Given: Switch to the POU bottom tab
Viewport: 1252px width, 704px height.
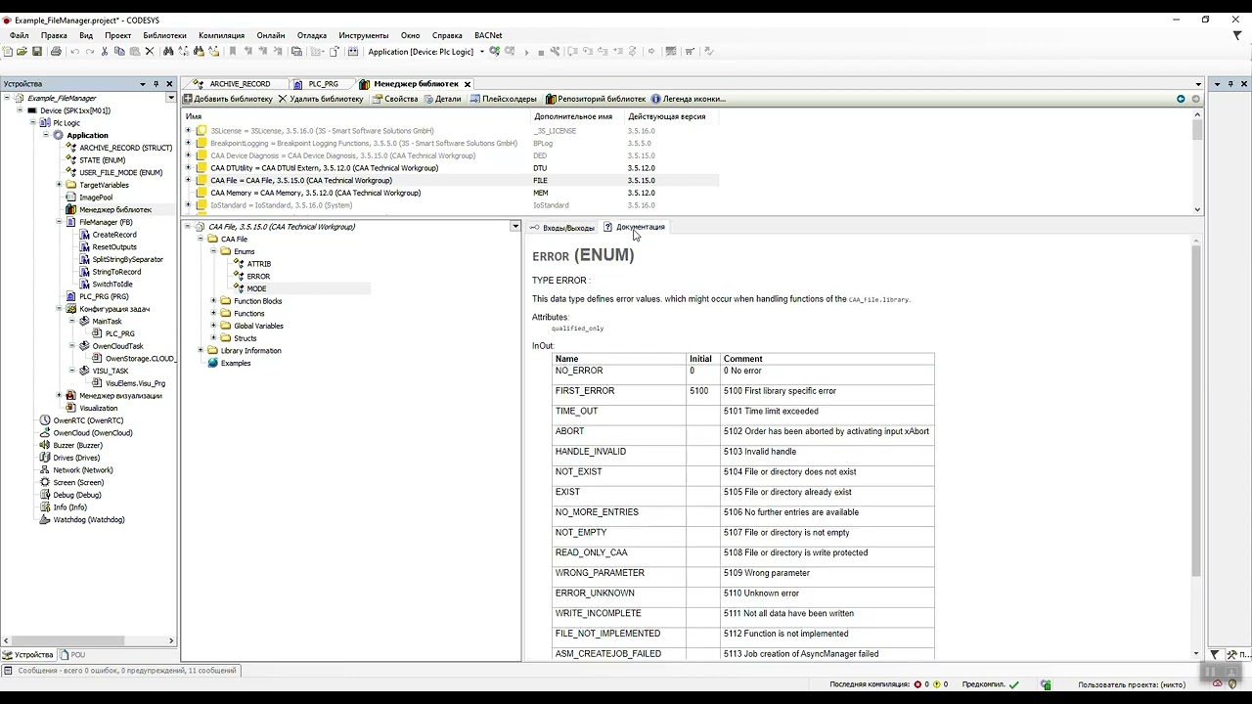Looking at the screenshot, I should coord(72,654).
